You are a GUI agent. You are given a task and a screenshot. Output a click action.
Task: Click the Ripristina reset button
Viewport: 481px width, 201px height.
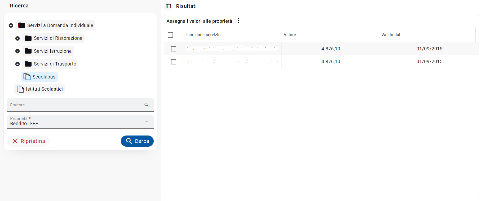pos(29,141)
